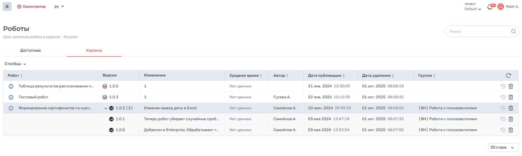Select the Корзина tab
This screenshot has height=156, width=522.
point(94,51)
